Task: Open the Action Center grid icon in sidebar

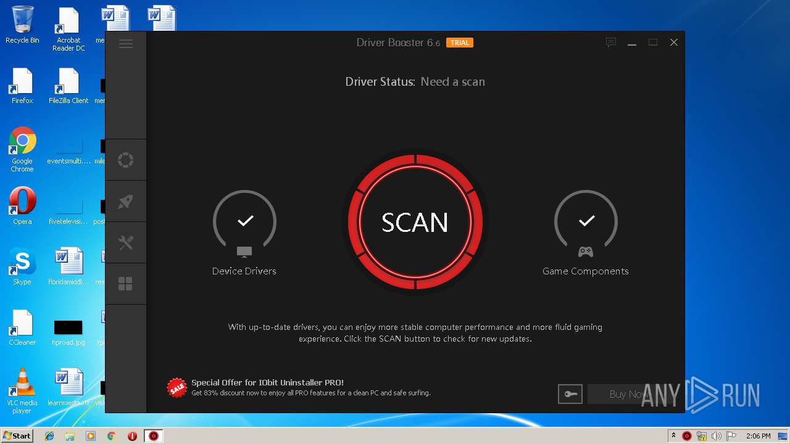Action: coord(125,284)
